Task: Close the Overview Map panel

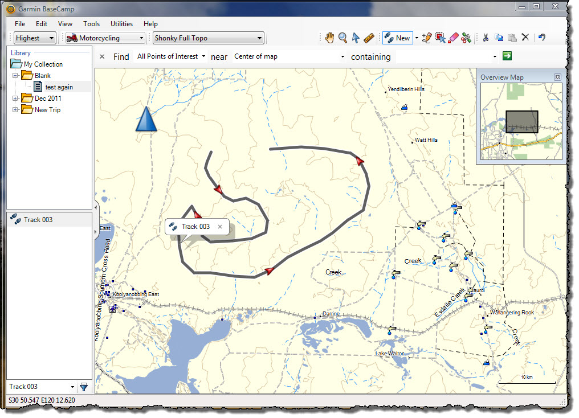Action: [557, 77]
